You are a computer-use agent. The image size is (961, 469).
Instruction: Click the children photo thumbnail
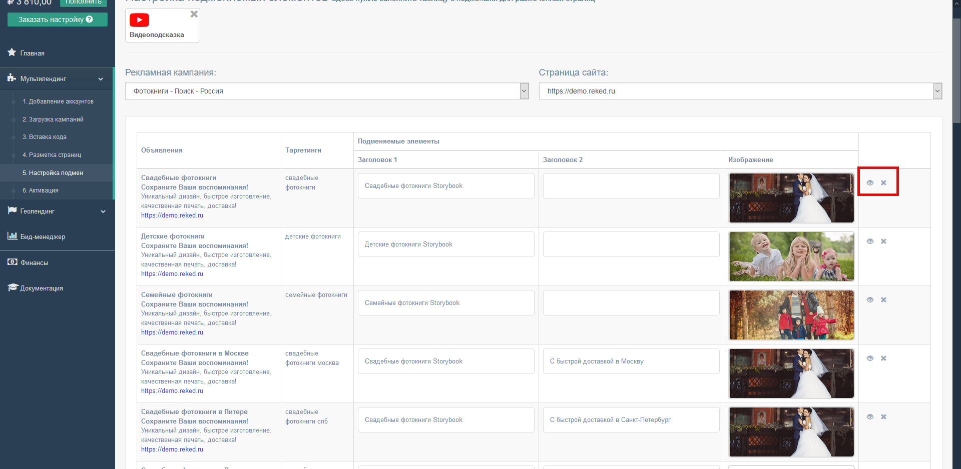click(791, 256)
